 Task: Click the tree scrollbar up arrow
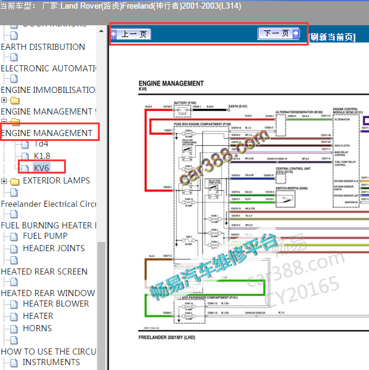tap(101, 31)
